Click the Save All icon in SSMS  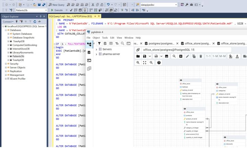(44, 5)
